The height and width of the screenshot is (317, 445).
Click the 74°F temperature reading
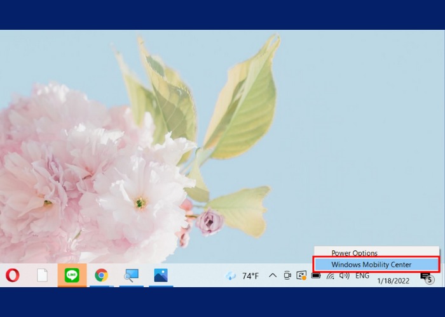249,276
